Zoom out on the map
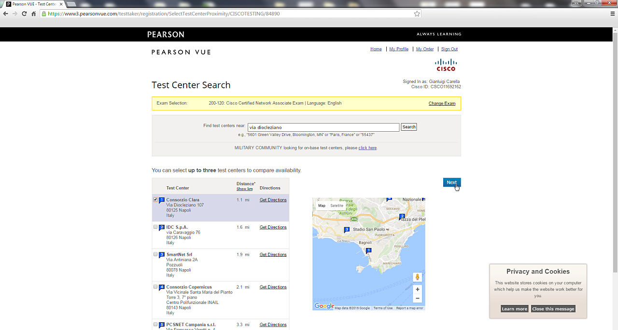Image resolution: width=618 pixels, height=330 pixels. point(418,298)
